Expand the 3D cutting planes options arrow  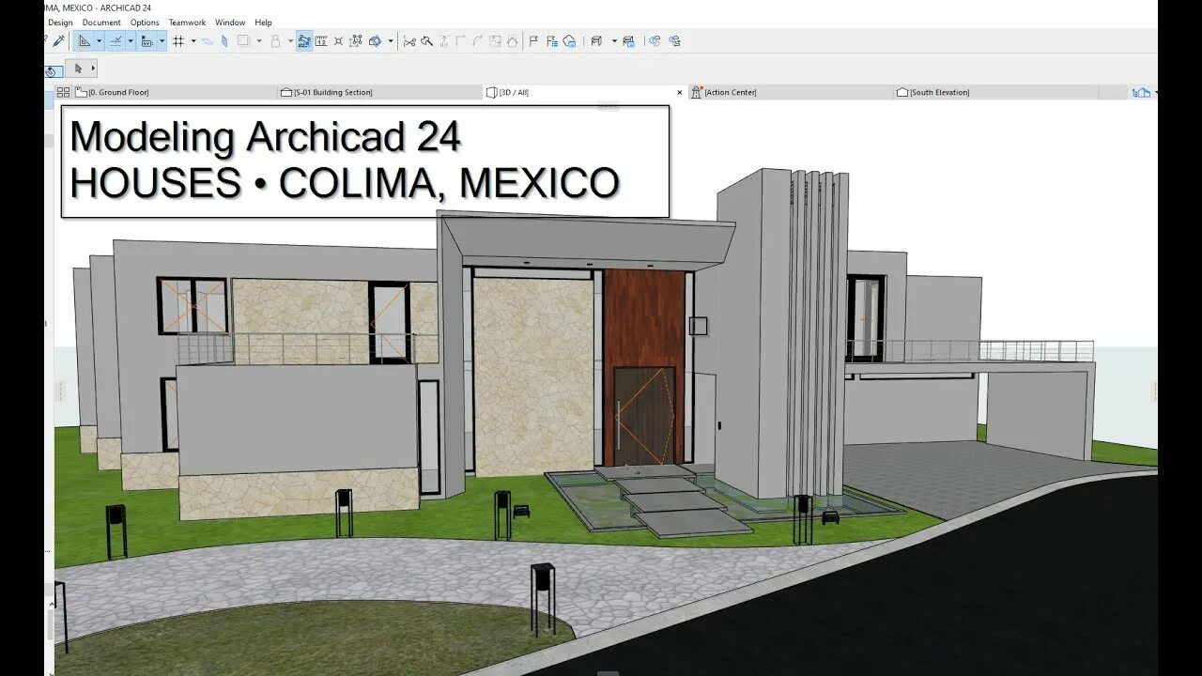[391, 40]
